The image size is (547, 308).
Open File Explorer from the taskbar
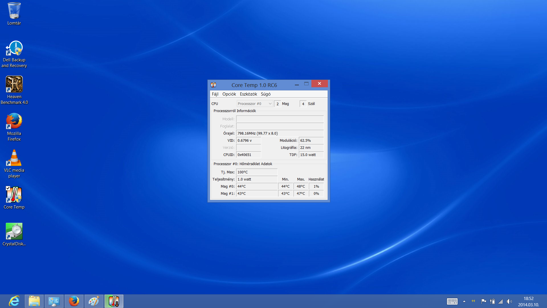[x=34, y=301]
